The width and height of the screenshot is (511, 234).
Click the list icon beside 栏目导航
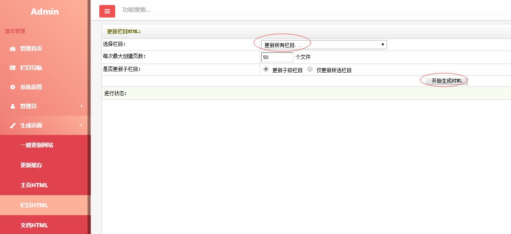tap(13, 68)
